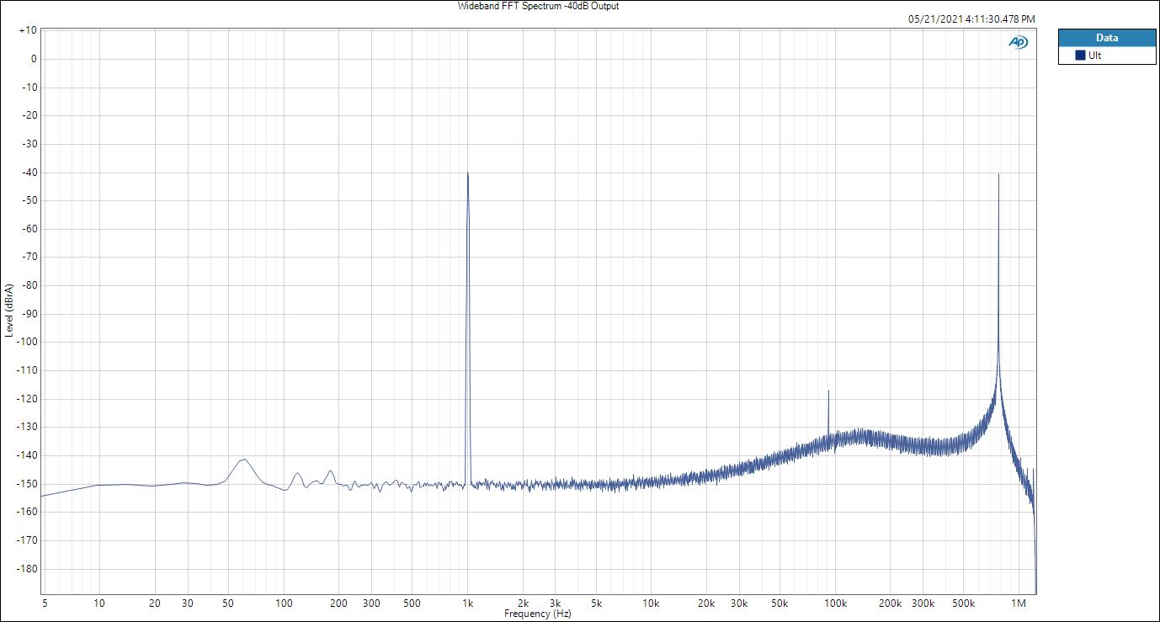Click the top of the 1 kHz peak
Image resolution: width=1160 pixels, height=622 pixels.
coord(468,173)
